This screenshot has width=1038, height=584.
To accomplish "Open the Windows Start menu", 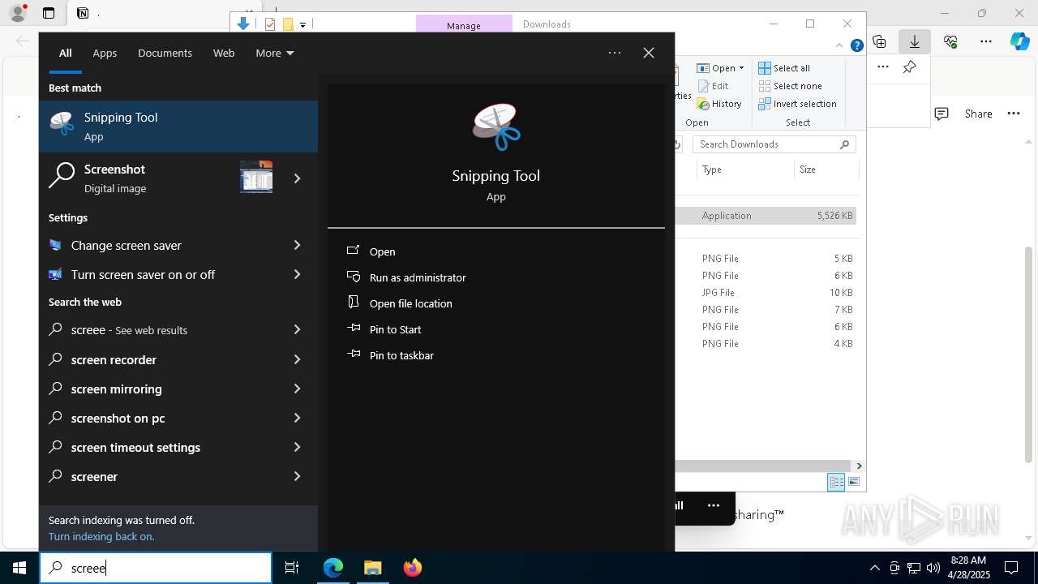I will 19,568.
